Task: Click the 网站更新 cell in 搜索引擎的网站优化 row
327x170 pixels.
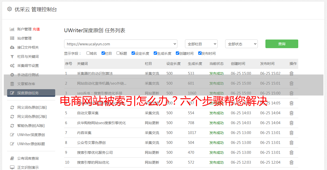Action: click(x=152, y=162)
